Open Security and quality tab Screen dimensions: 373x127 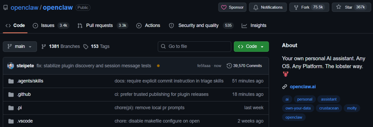201,26
